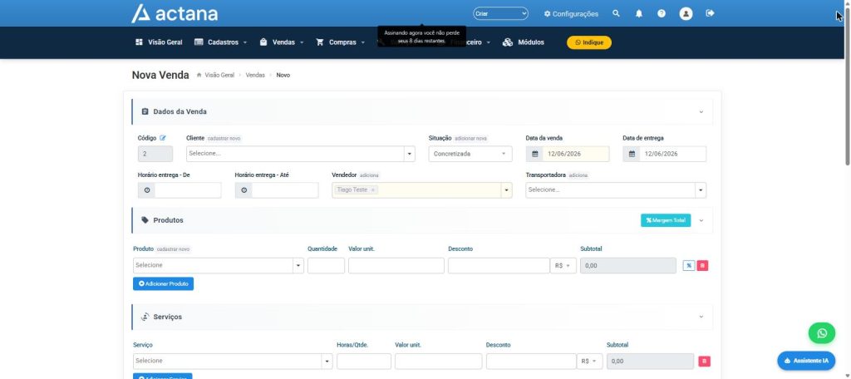Open the WhatsApp chat floating button

pyautogui.click(x=822, y=332)
